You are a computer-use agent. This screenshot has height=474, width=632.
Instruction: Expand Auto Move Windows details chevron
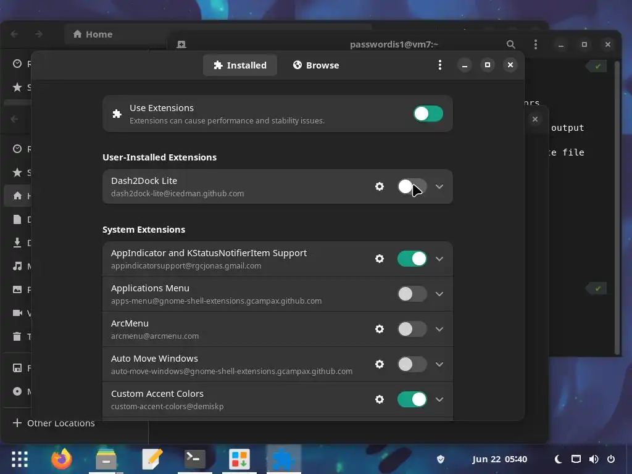pos(439,364)
